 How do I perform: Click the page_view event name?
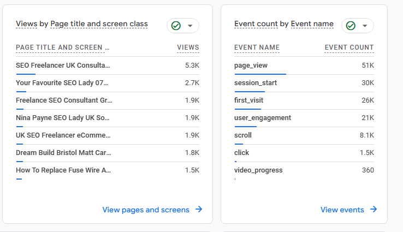click(x=251, y=66)
